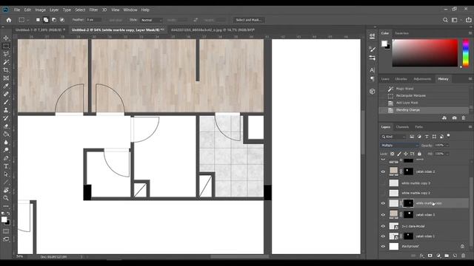Select the Zoom tool
Image resolution: width=474 pixels, height=266 pixels.
6,198
